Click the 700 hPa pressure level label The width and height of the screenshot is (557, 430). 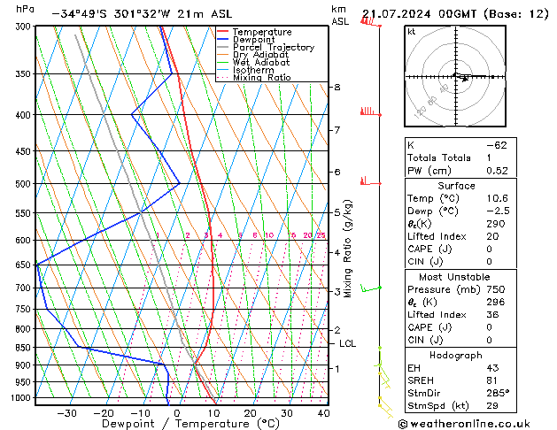(x=25, y=288)
